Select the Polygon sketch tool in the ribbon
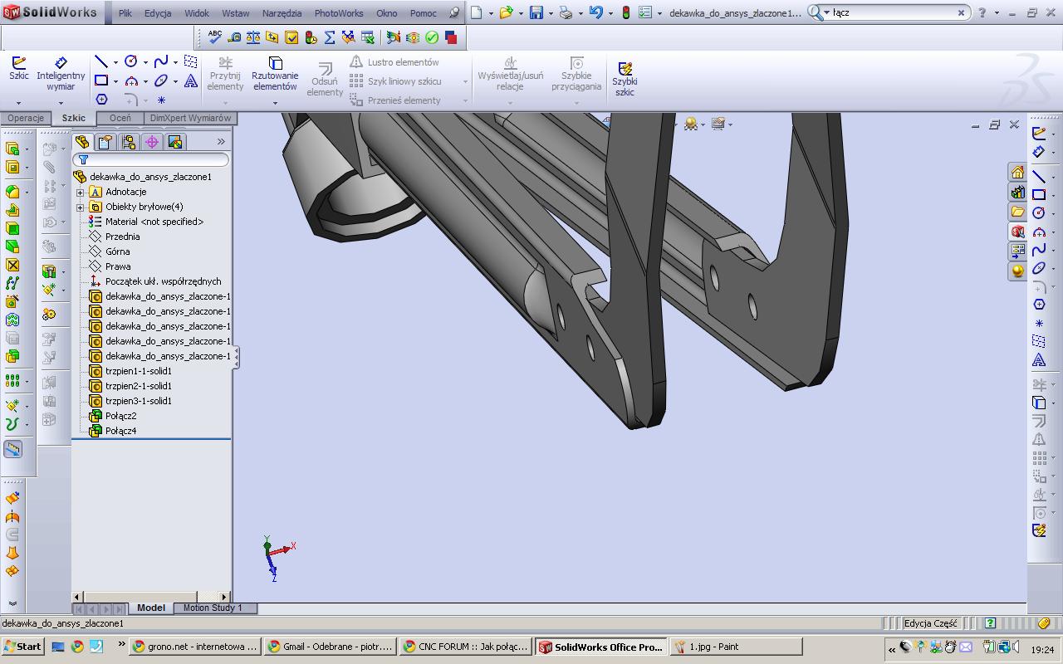 click(101, 100)
